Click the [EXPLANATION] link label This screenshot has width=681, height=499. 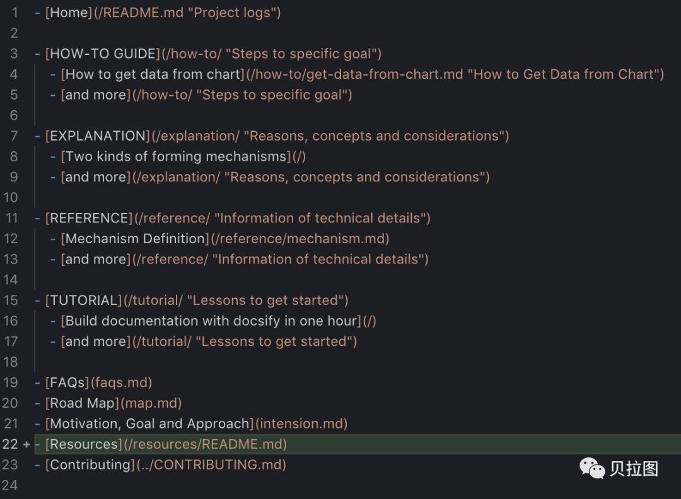tap(98, 136)
